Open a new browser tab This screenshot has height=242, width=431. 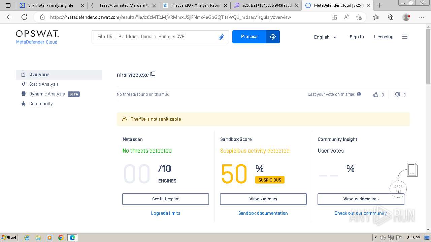click(x=379, y=5)
